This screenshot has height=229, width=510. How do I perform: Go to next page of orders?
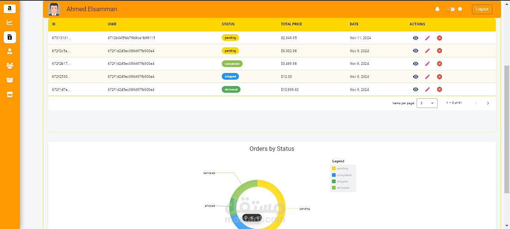(x=488, y=103)
